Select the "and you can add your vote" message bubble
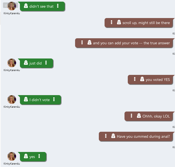The height and width of the screenshot is (167, 175). [131, 43]
